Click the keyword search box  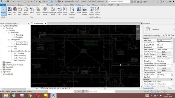(119, 2)
